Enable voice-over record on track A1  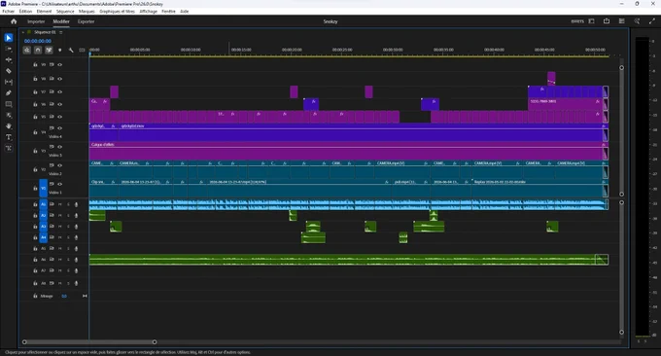76,204
